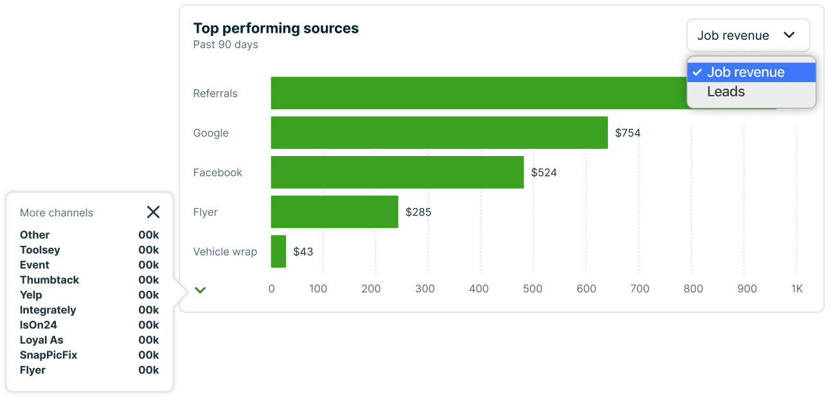Click the Flyer revenue bar
The width and height of the screenshot is (831, 400).
click(x=334, y=212)
